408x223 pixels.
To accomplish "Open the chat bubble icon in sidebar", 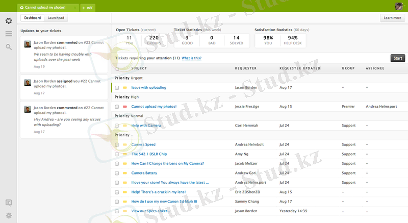I will 9,203.
